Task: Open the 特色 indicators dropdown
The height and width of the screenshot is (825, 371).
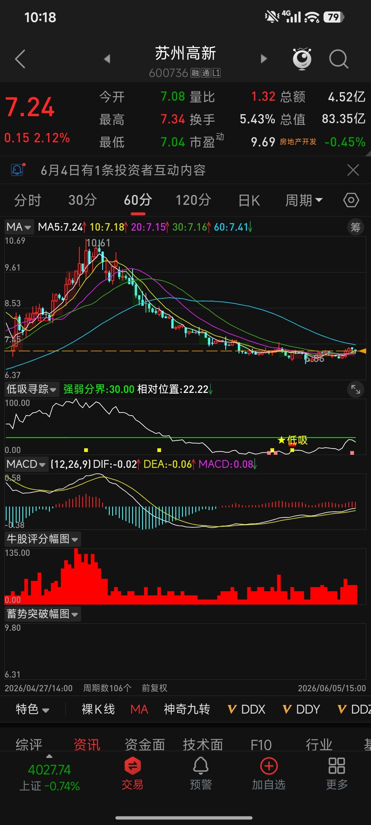Action: (x=32, y=709)
